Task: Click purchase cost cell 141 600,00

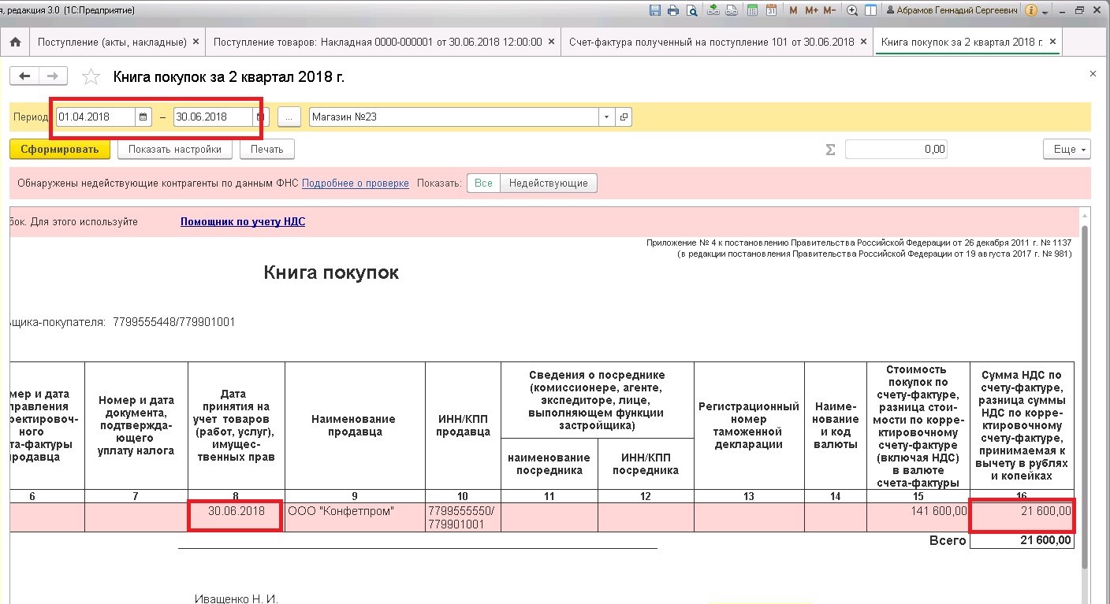Action: [918, 517]
